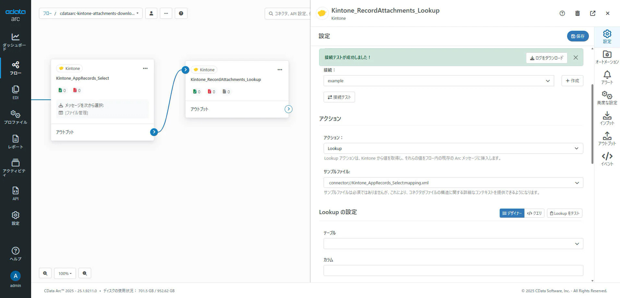The width and height of the screenshot is (620, 298).
Task: Click the column input field
Action: [453, 270]
